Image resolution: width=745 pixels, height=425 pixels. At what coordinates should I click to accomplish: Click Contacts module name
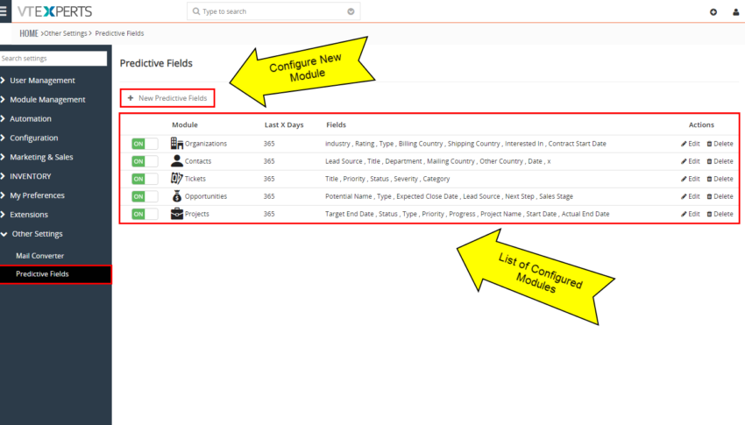(198, 161)
